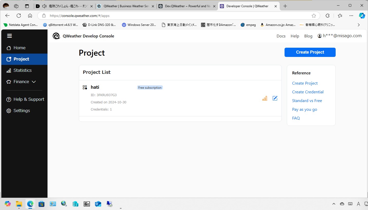The height and width of the screenshot is (210, 368).
Task: Open Create Credential reference link
Action: [x=308, y=92]
